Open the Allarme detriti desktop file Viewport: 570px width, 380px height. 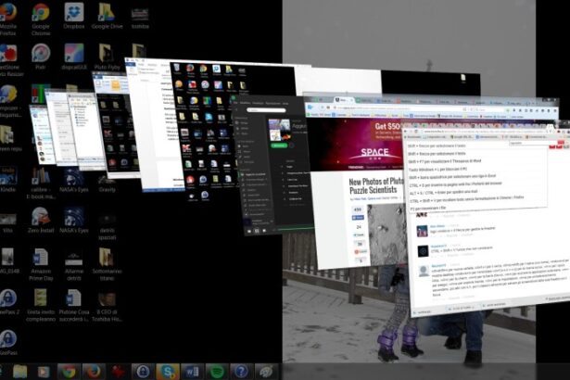pos(74,257)
